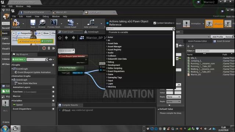Click Add Profile button
This screenshot has width=235, height=132.
(218, 37)
